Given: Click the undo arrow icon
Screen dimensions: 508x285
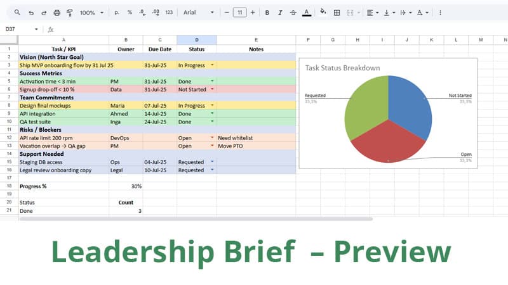Looking at the screenshot, I should point(30,13).
